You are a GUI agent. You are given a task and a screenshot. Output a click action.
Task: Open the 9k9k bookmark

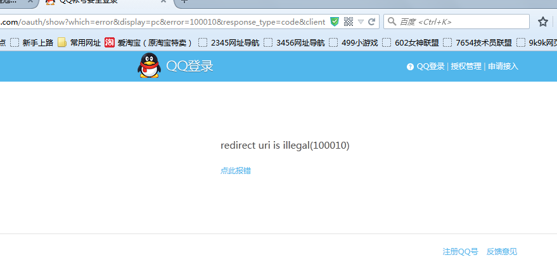tap(537, 43)
